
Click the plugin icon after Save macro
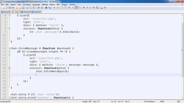click(x=101, y=8)
